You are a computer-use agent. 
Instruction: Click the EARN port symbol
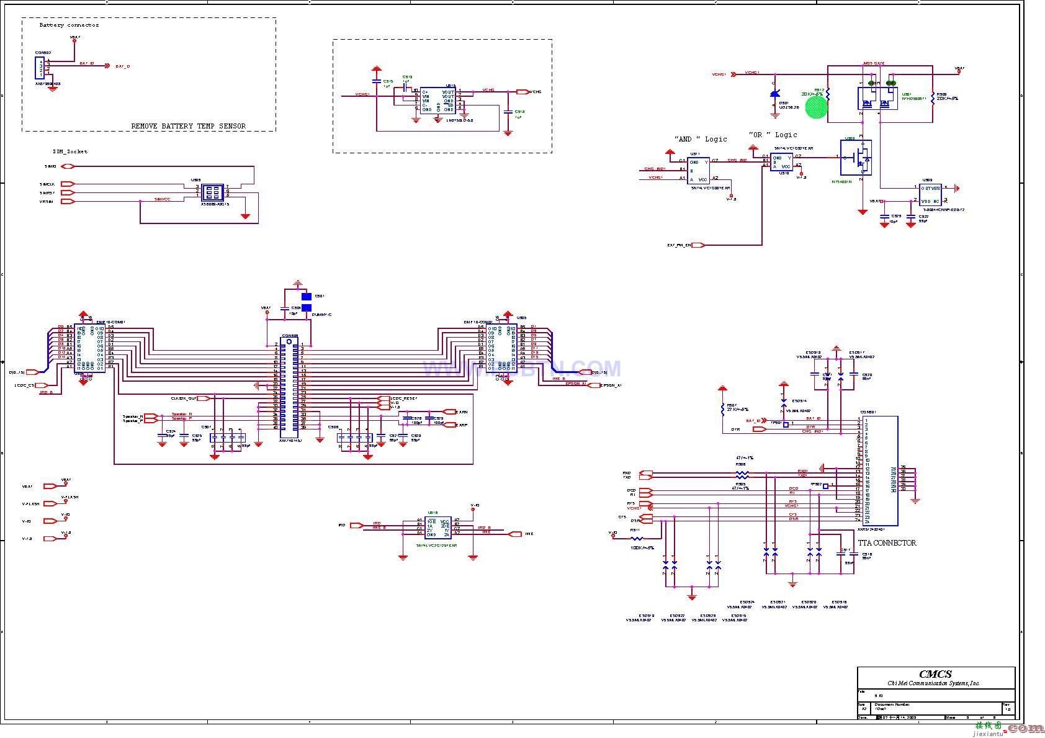click(449, 412)
